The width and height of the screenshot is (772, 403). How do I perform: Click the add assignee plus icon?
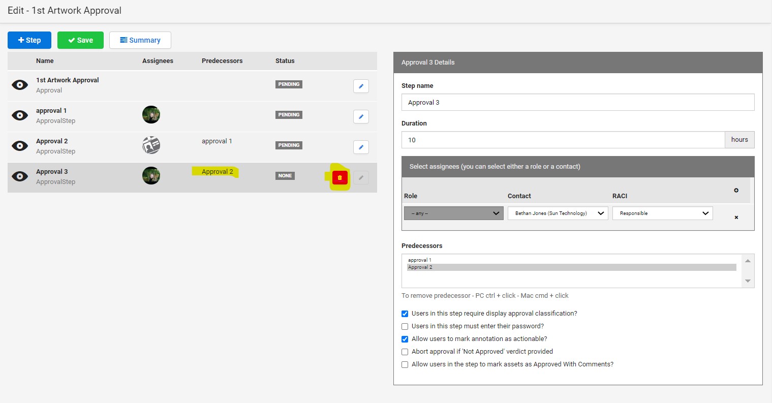click(736, 190)
